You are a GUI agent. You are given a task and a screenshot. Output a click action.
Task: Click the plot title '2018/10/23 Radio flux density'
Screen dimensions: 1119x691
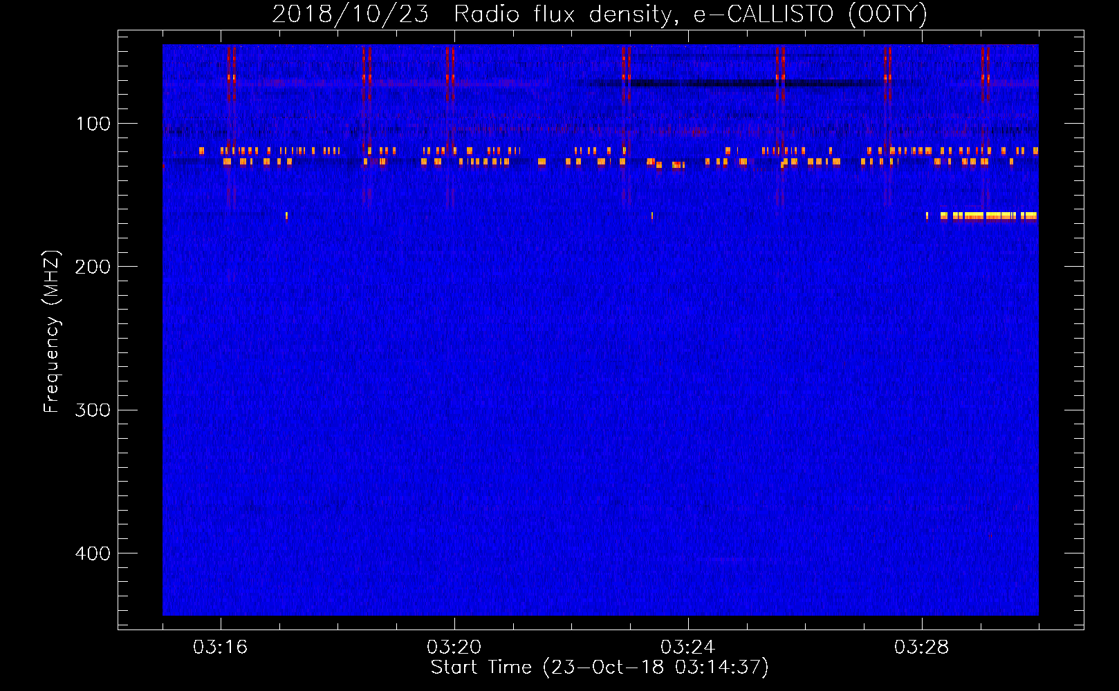coord(599,14)
